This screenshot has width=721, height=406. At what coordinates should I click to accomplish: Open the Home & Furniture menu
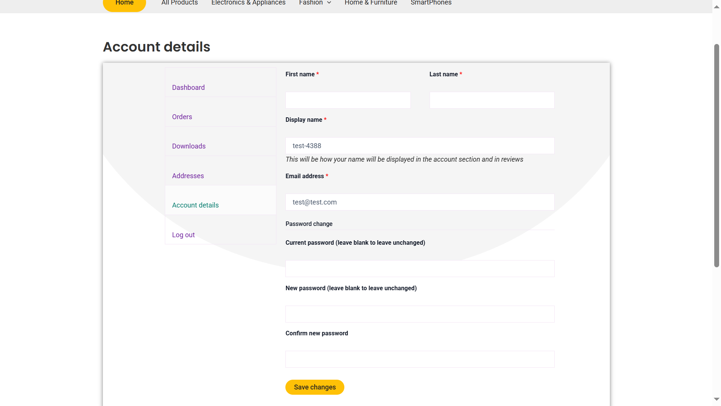(371, 3)
